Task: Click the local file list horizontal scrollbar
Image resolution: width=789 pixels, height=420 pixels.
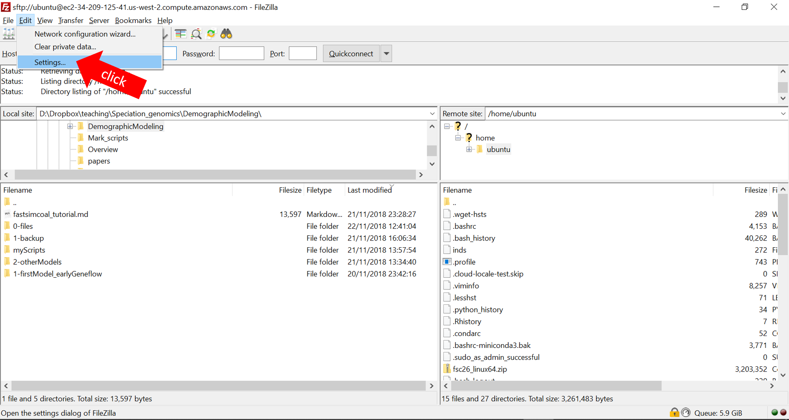Action: pyautogui.click(x=218, y=386)
